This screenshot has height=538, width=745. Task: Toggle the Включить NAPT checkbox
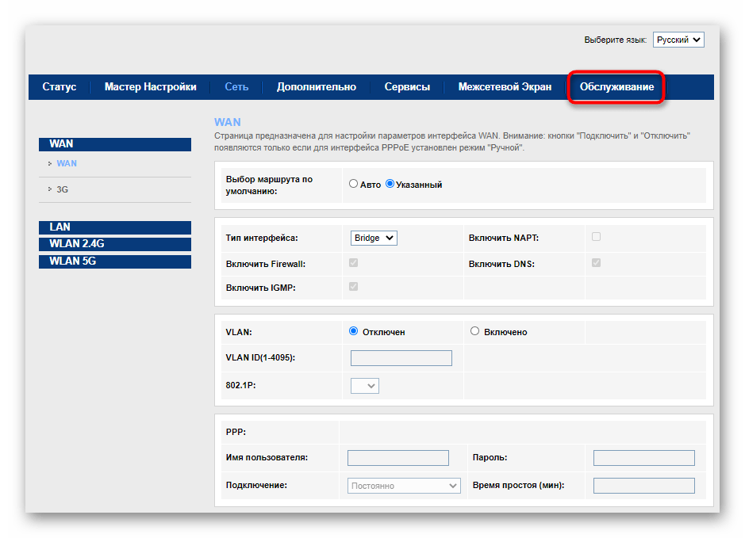tap(596, 237)
